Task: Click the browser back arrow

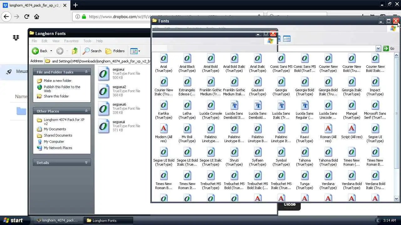Action: (x=6, y=17)
